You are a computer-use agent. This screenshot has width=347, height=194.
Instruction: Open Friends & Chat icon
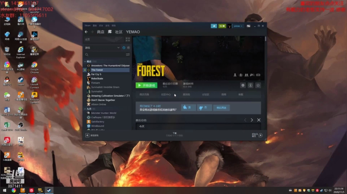click(x=260, y=135)
